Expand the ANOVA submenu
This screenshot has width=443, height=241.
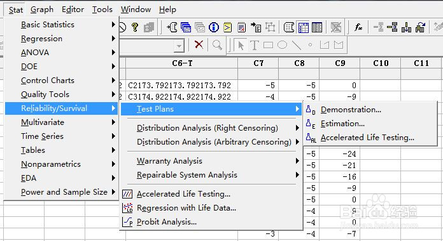point(61,53)
